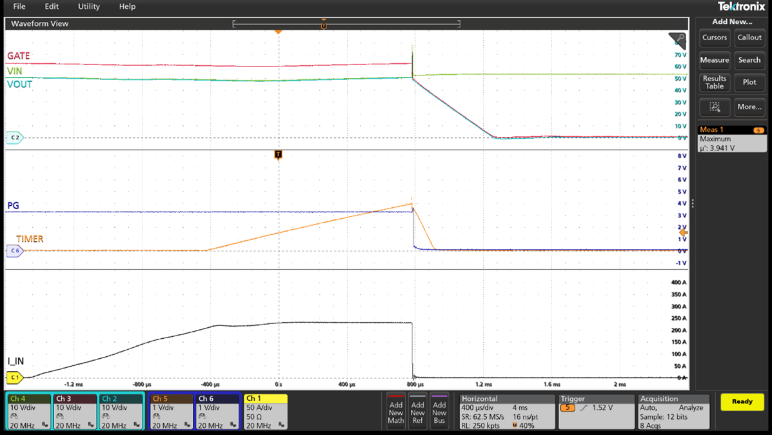Select the C6 channel ground reference handle
The height and width of the screenshot is (435, 772).
click(14, 251)
